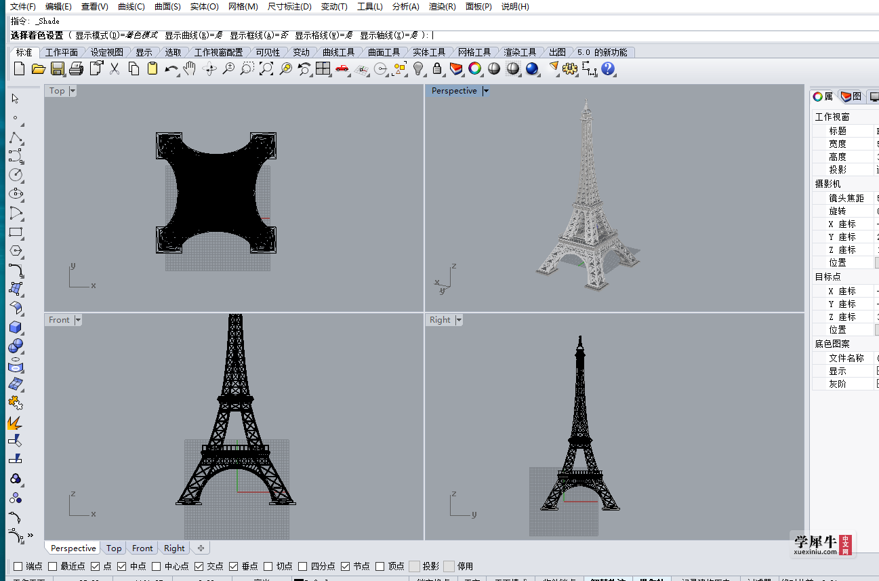Enable the 四分点 osnap checkbox
Viewport: 879px width, 581px height.
point(303,566)
